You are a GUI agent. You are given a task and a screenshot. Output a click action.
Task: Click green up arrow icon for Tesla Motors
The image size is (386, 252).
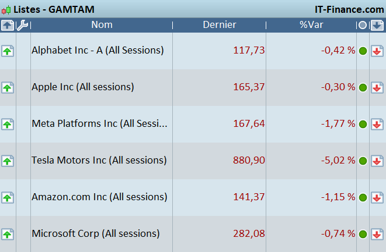point(7,161)
